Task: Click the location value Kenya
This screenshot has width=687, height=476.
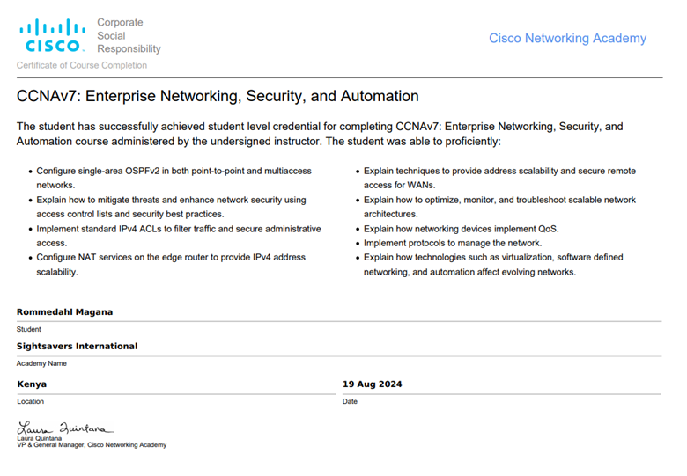Action: point(32,384)
